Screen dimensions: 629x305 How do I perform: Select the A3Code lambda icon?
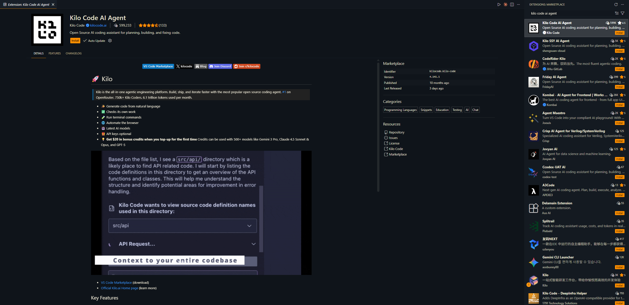coord(533,190)
